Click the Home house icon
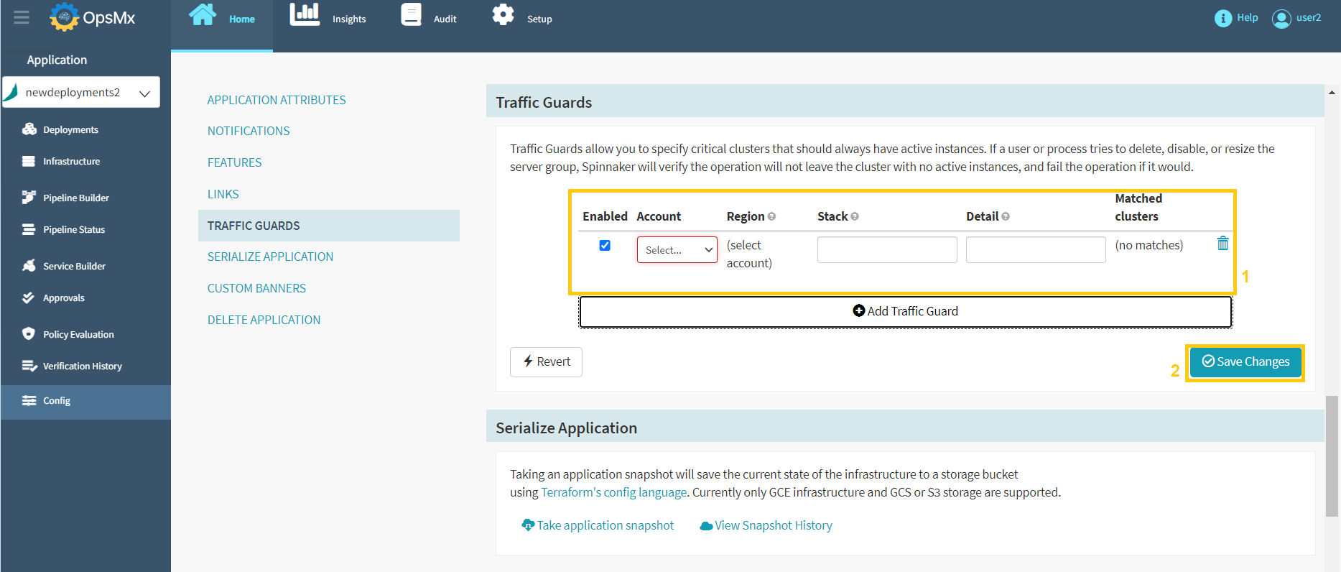This screenshot has width=1341, height=572. coord(203,15)
